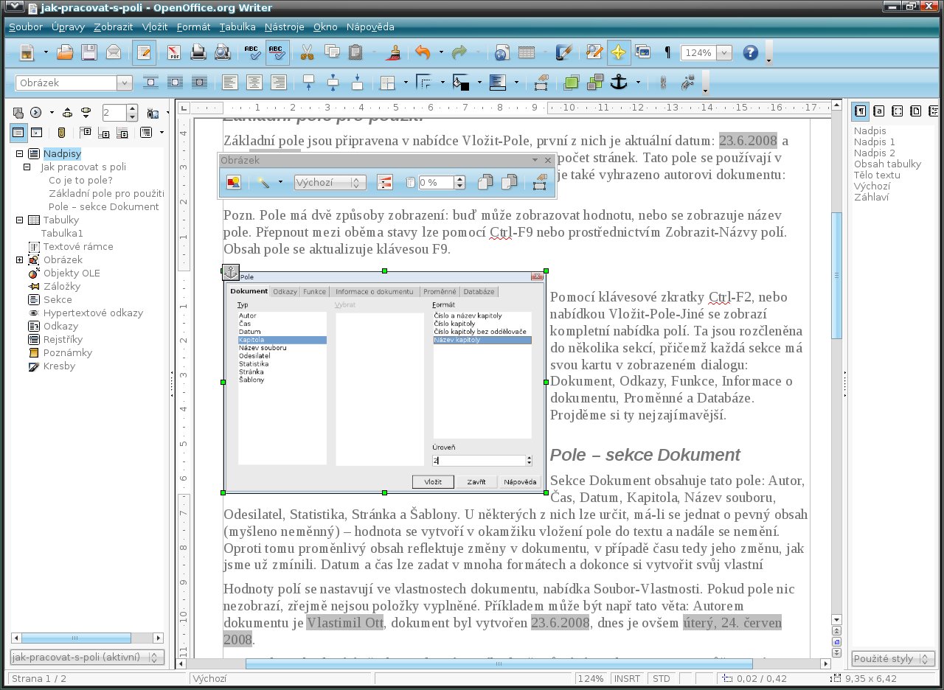Screen dimensions: 944x690
Task: Collapse the Tabulky tree node
Action: [20, 220]
